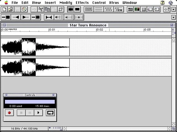Click the right-pointing arrow effect icon

(26, 17)
